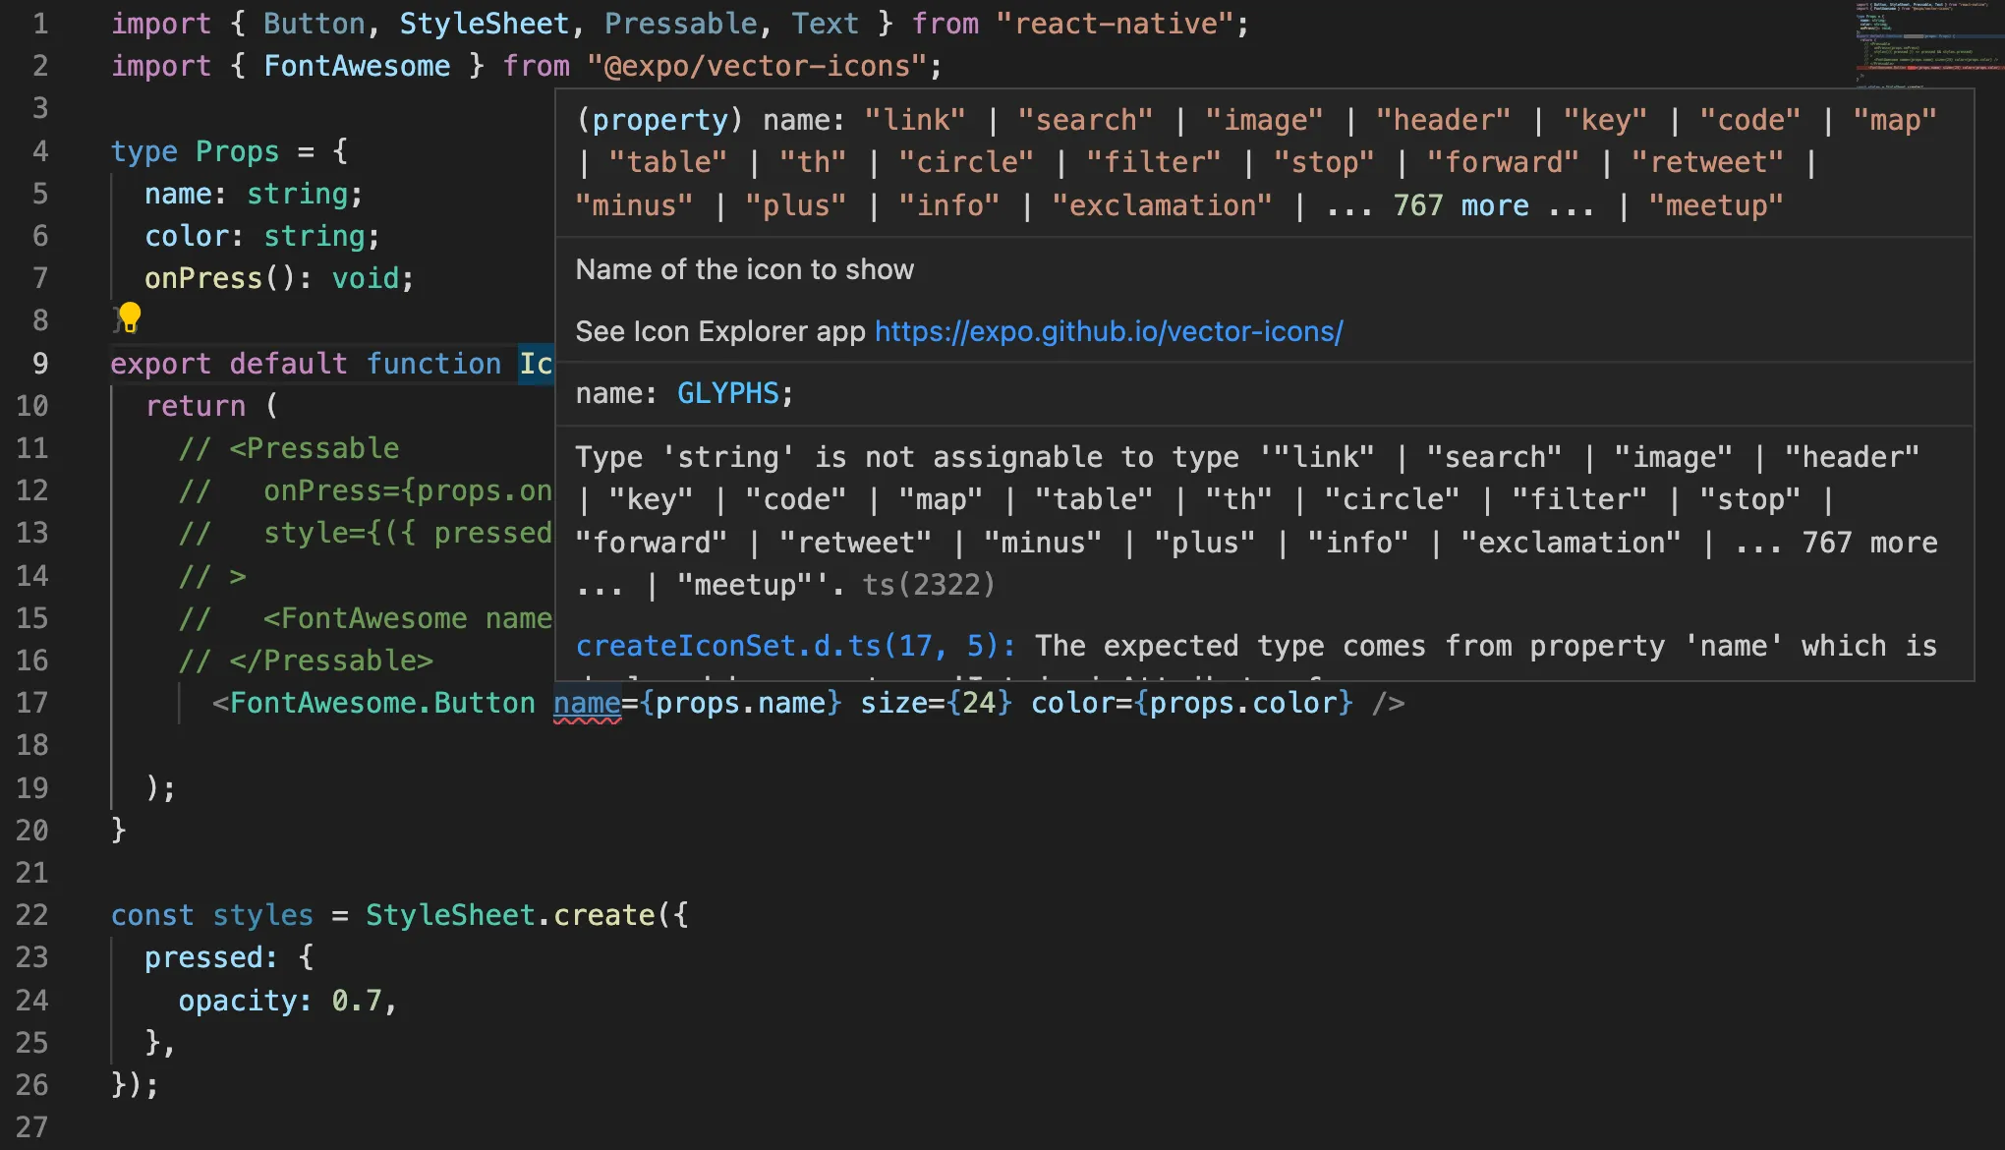Click the onPress(): void declaration
The height and width of the screenshot is (1150, 2005).
277,278
